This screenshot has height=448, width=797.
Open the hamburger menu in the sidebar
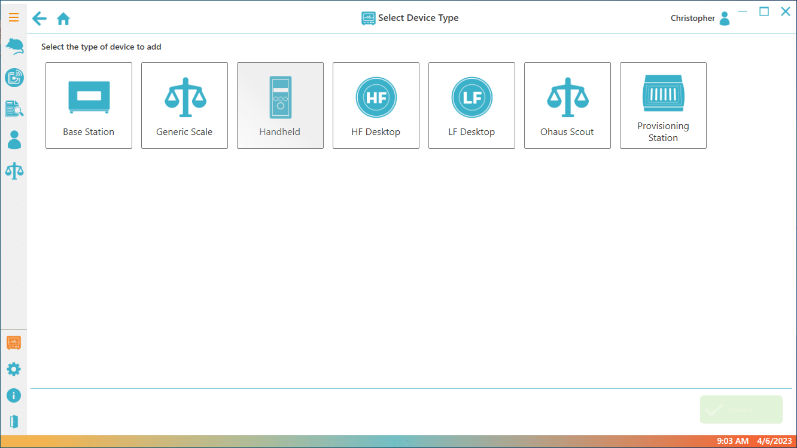pos(13,18)
